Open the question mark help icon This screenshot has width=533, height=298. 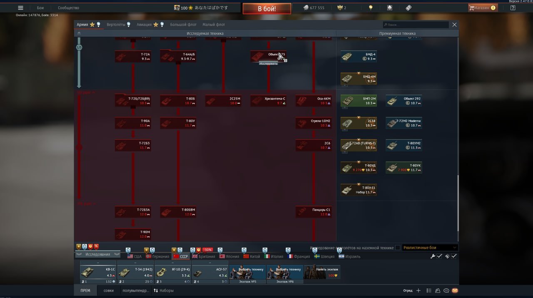[513, 7]
